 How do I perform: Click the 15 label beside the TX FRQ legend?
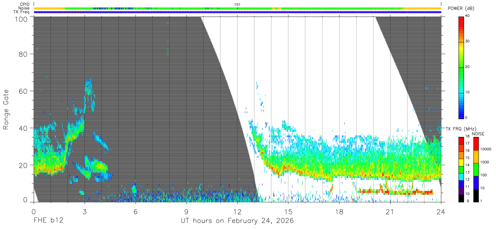point(468,158)
